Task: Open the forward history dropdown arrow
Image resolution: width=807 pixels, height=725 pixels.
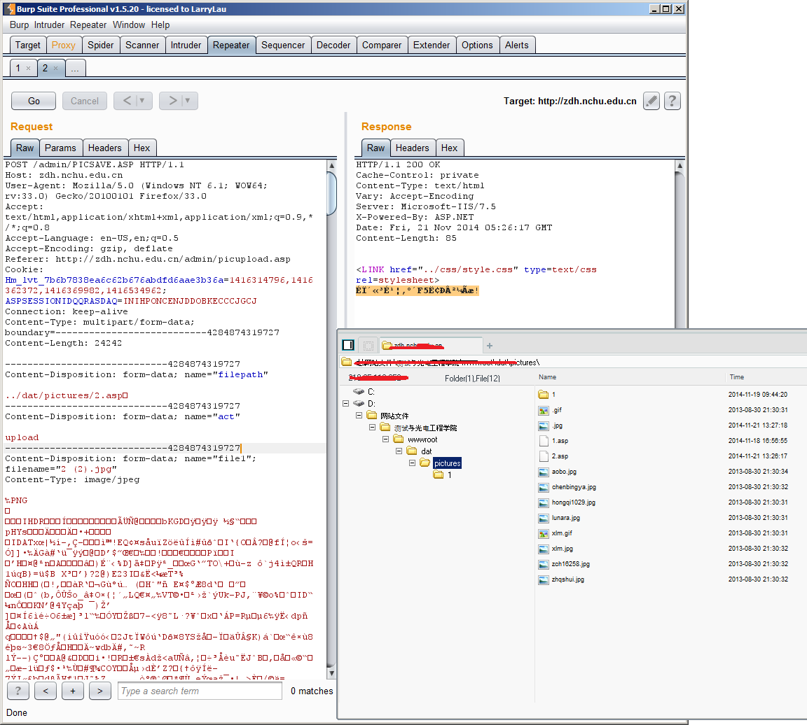Action: point(188,101)
